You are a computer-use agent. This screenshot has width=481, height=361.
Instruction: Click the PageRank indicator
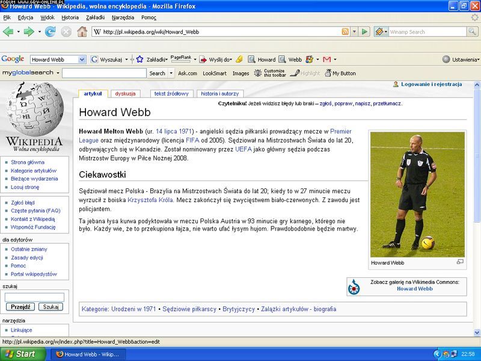coord(181,58)
